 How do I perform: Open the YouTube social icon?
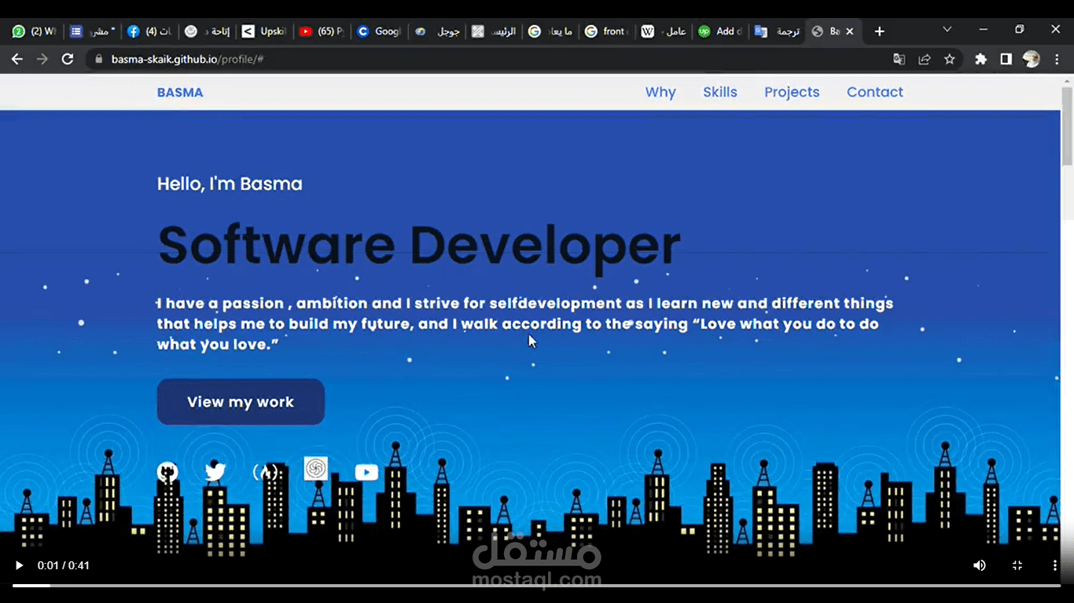point(366,472)
